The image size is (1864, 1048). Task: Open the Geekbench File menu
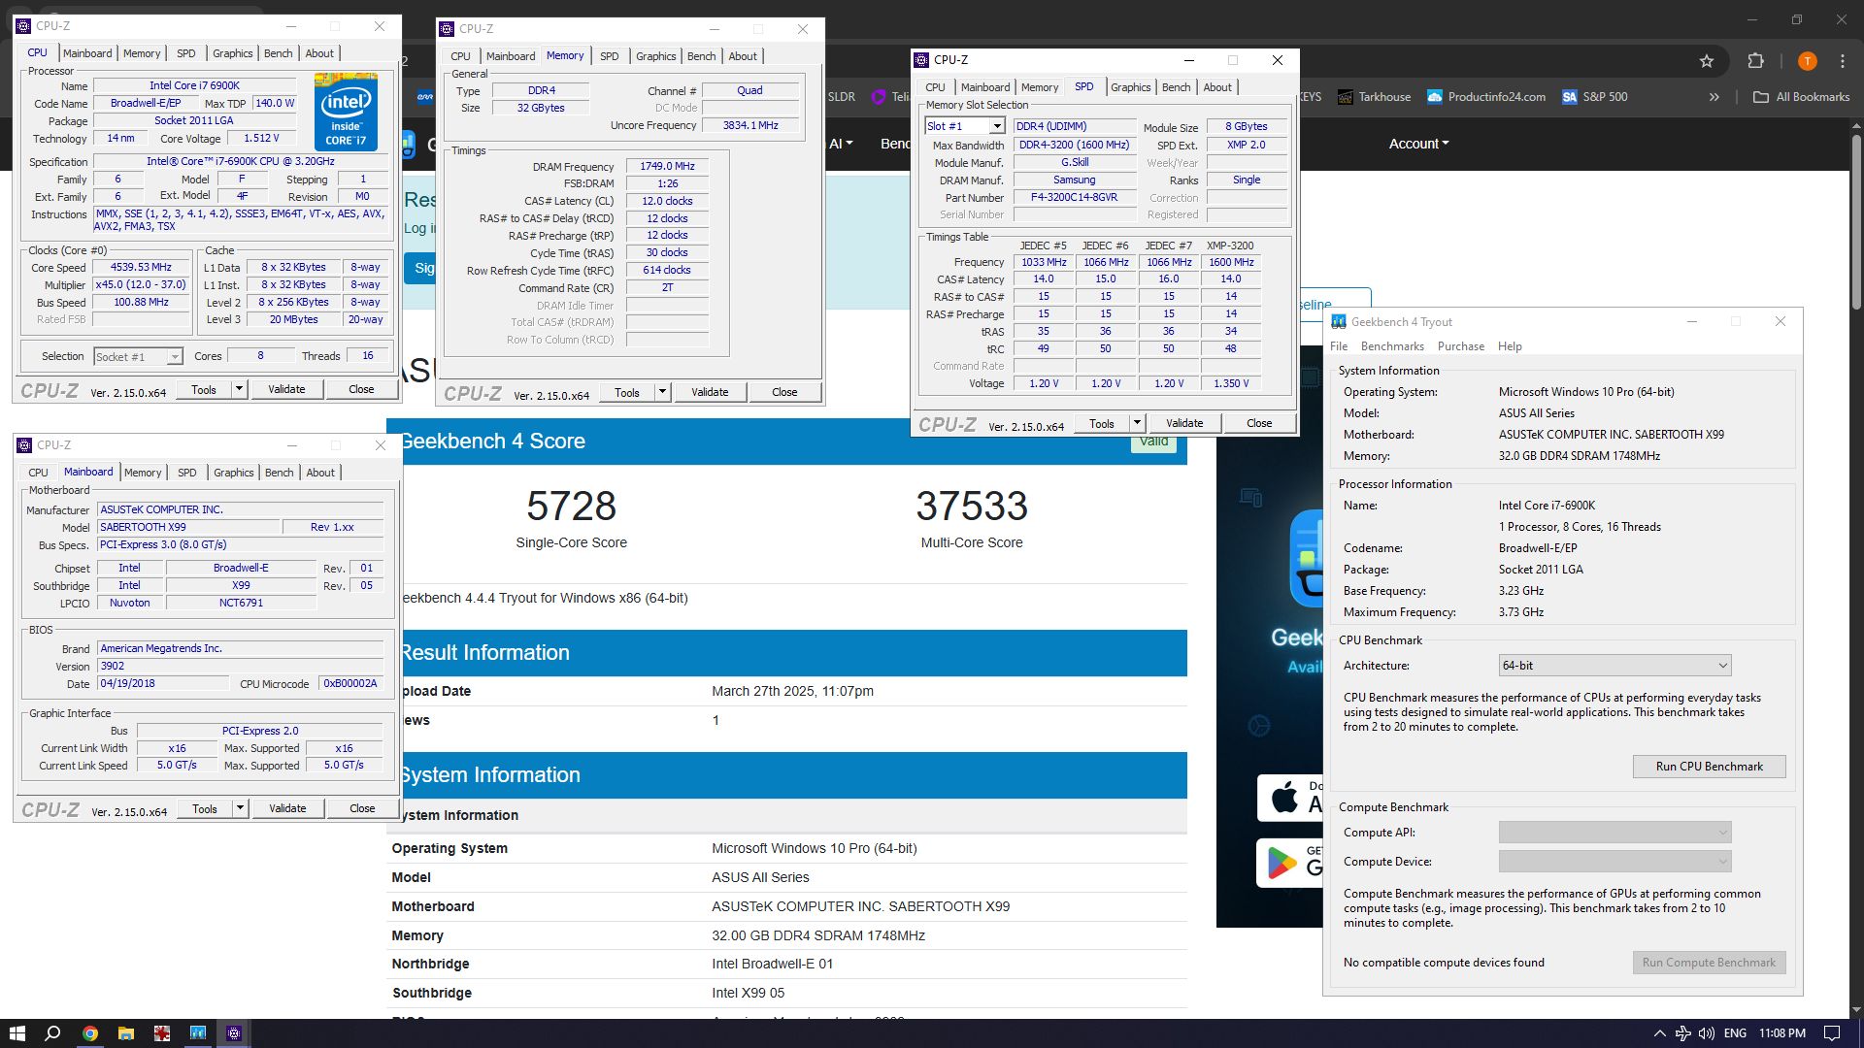click(1339, 346)
